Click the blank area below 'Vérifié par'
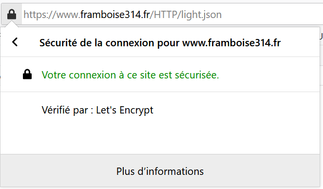Screen dimensions: 323x189 click(x=160, y=136)
